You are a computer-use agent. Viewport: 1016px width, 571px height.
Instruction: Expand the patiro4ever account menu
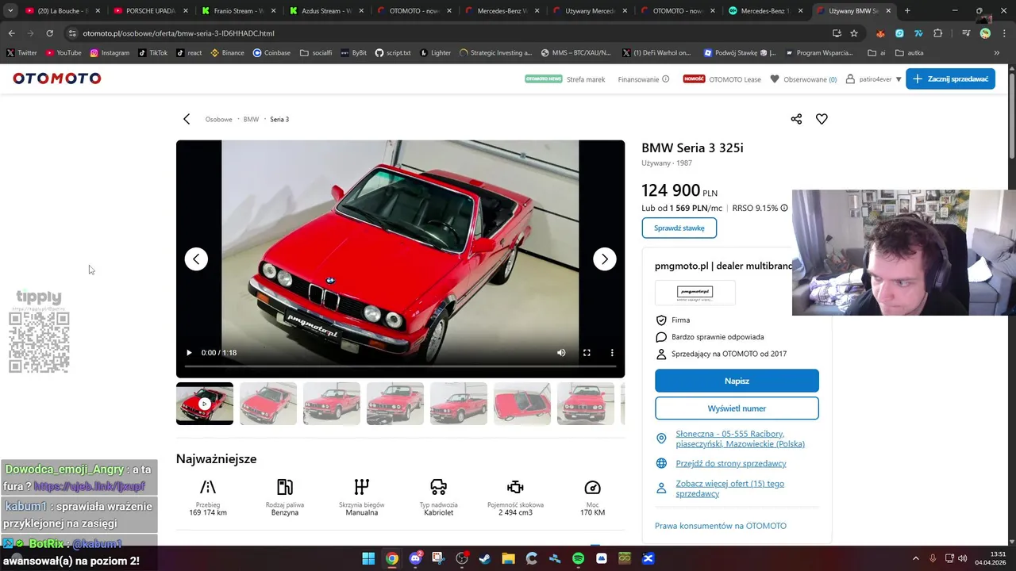tap(874, 79)
